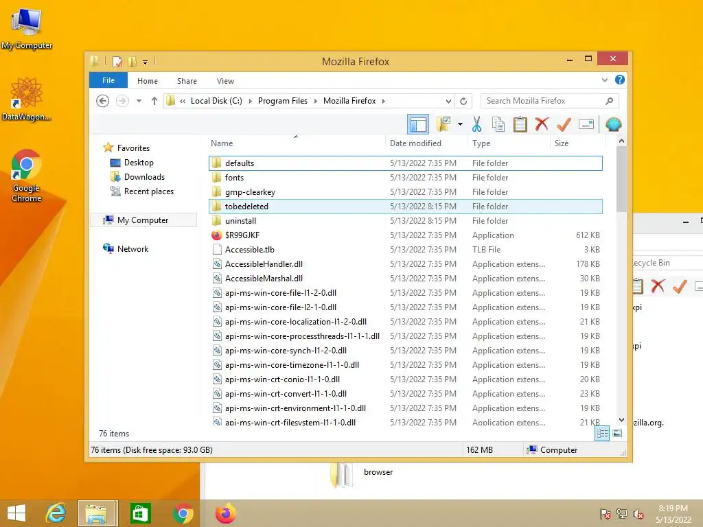Select the uninstall folder

click(405, 220)
